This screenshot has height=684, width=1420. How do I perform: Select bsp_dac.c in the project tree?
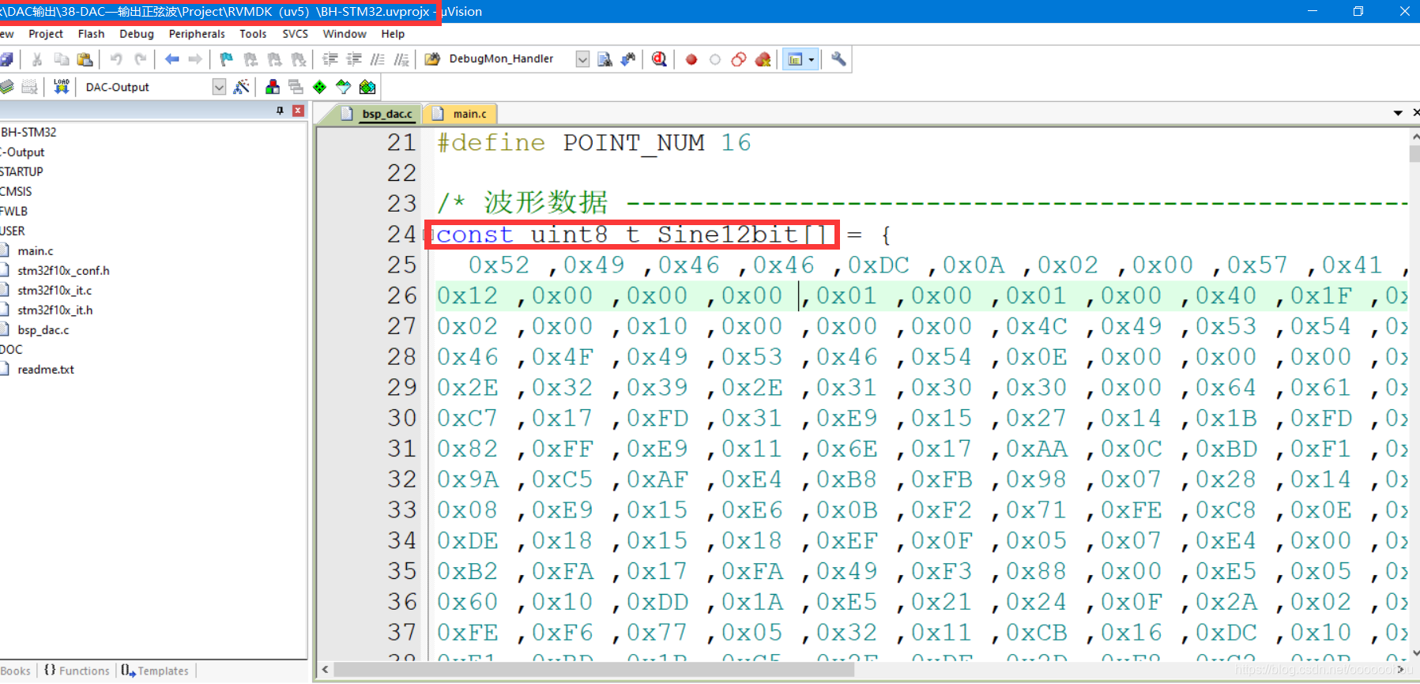43,329
